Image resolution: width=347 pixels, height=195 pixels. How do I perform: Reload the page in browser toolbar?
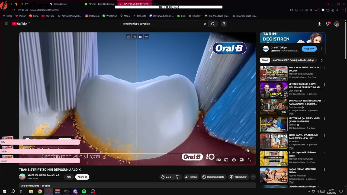14,10
